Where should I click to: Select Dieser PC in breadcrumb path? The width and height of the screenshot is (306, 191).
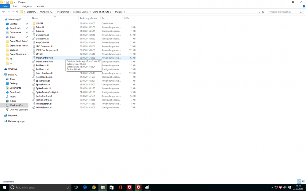pos(32,12)
